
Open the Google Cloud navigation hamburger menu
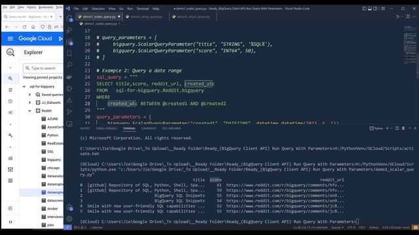click(10, 39)
